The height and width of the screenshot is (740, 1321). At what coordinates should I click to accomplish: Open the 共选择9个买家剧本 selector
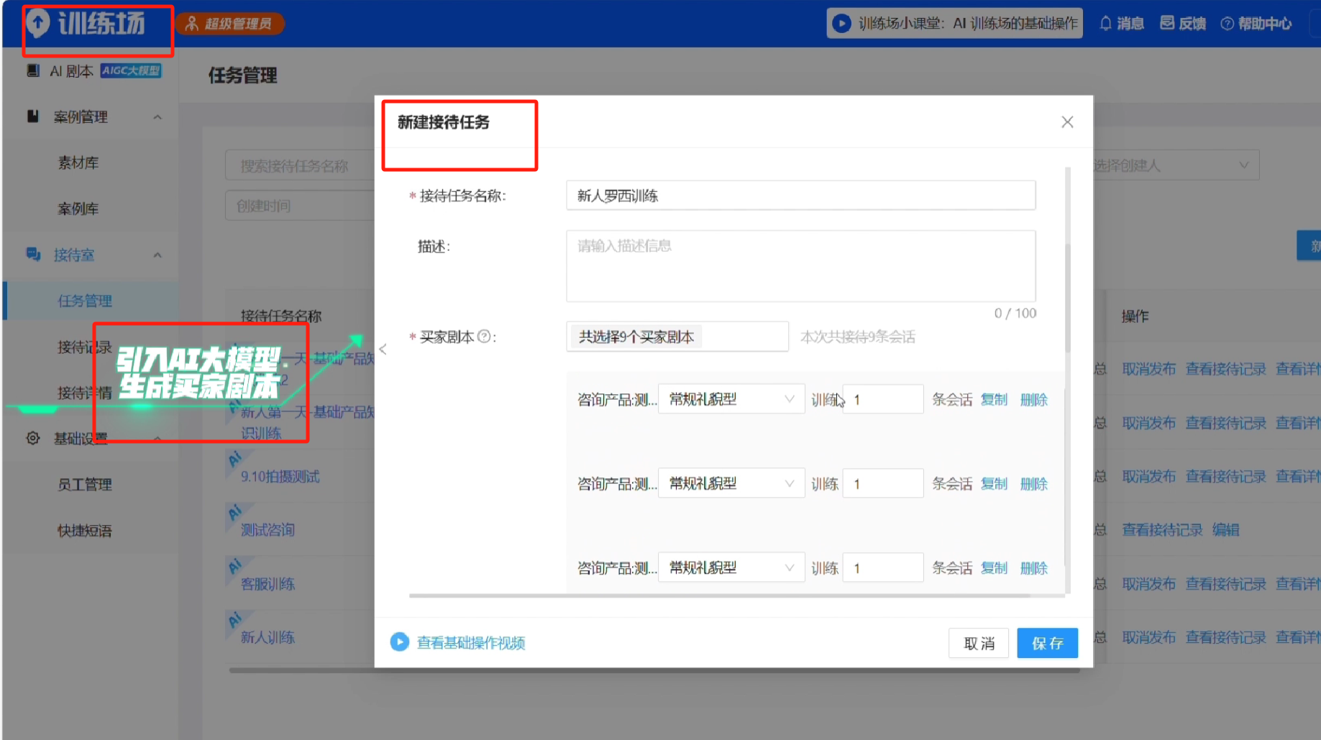(677, 337)
